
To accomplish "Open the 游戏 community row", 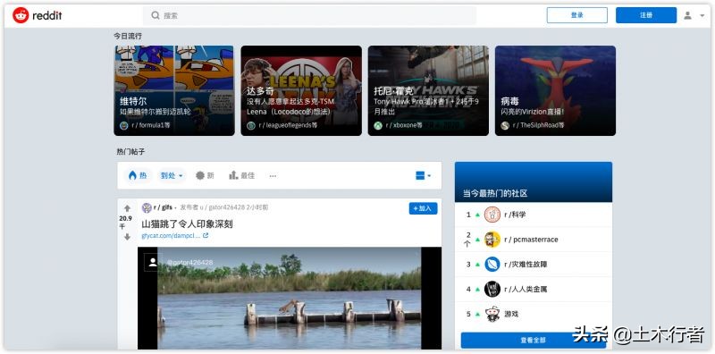I will (x=534, y=314).
